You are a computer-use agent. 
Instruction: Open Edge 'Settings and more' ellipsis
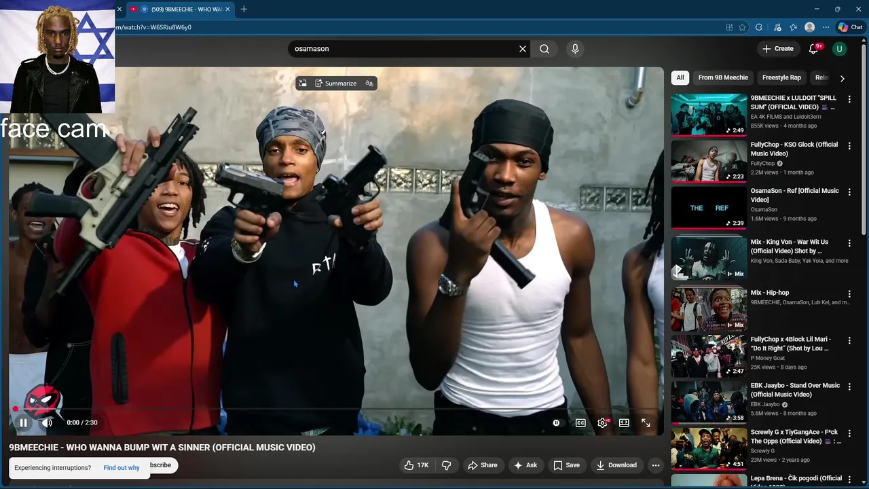826,27
